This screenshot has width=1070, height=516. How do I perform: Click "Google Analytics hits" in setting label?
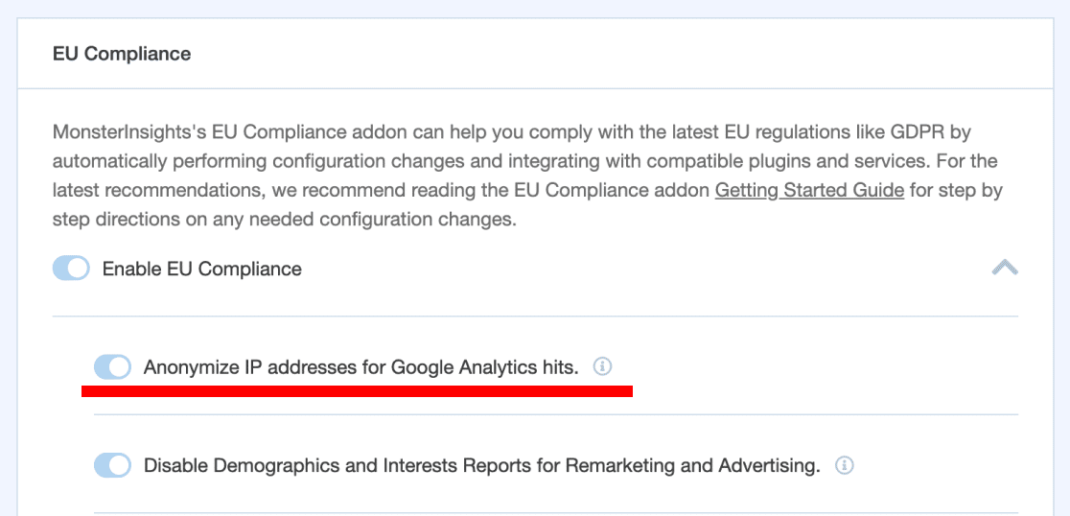[484, 366]
